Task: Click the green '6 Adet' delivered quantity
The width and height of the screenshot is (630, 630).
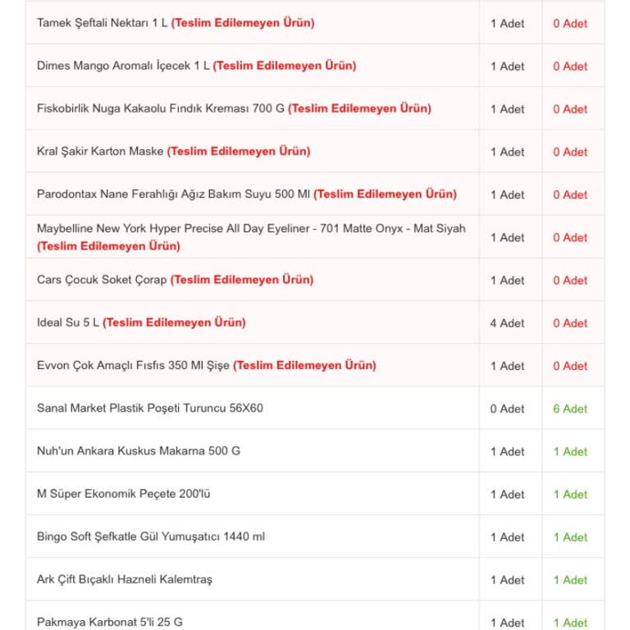Action: [570, 409]
